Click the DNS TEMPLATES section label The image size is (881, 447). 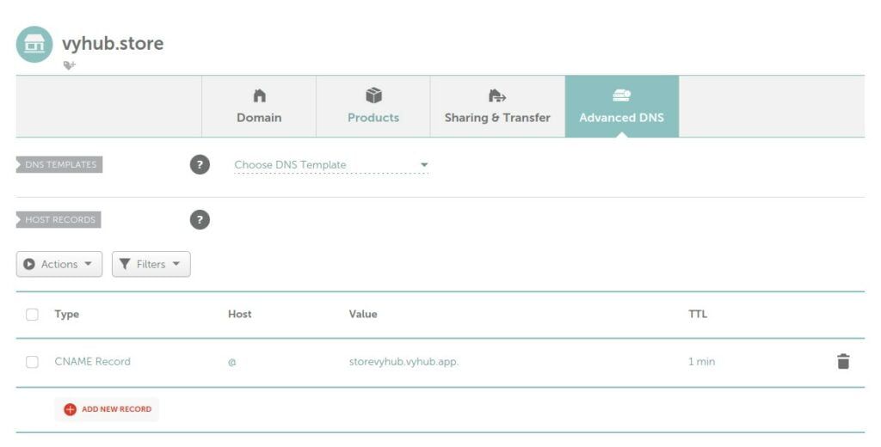[x=59, y=164]
